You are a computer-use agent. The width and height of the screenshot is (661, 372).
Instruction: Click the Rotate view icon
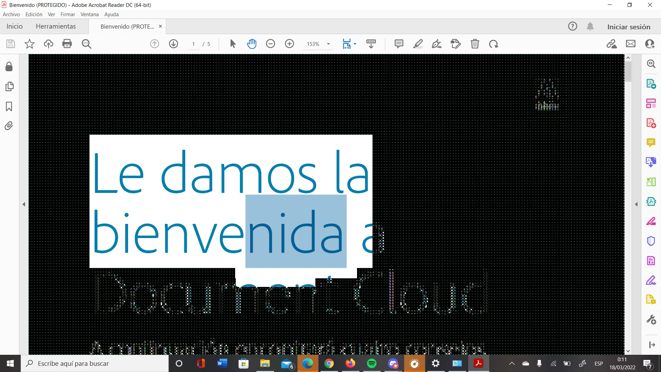[493, 44]
